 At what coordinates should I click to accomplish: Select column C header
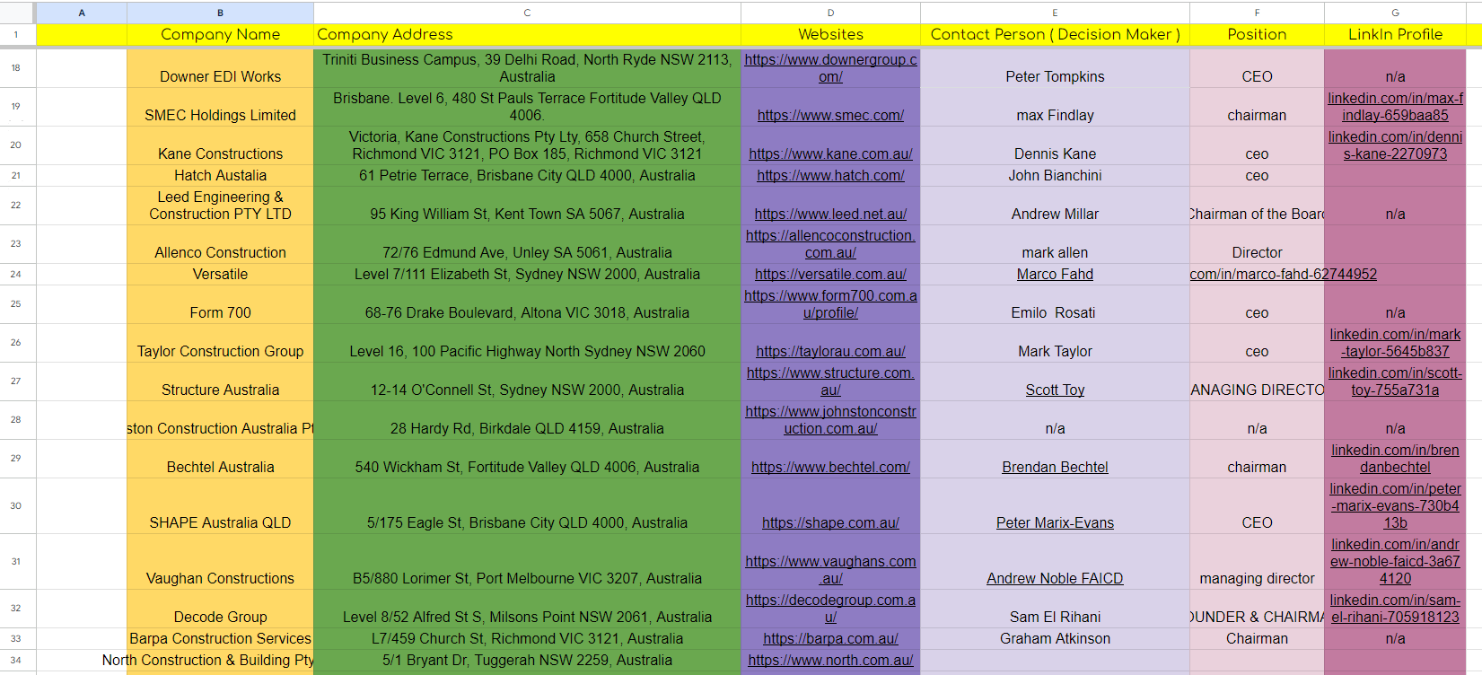click(527, 13)
